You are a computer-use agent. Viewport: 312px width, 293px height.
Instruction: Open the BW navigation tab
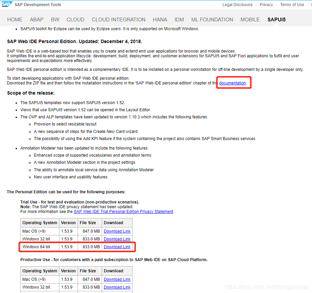tap(55, 19)
